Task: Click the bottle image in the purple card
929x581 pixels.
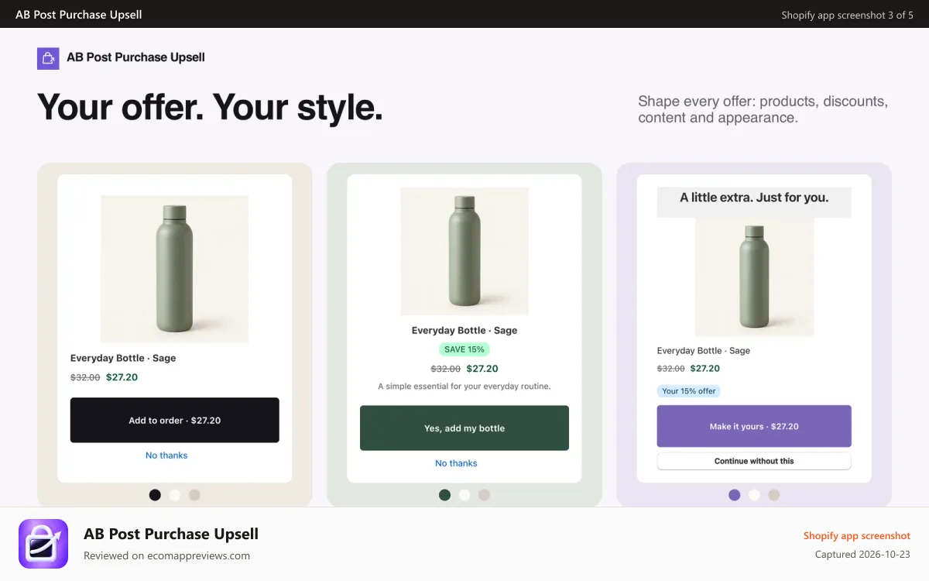Action: click(754, 277)
